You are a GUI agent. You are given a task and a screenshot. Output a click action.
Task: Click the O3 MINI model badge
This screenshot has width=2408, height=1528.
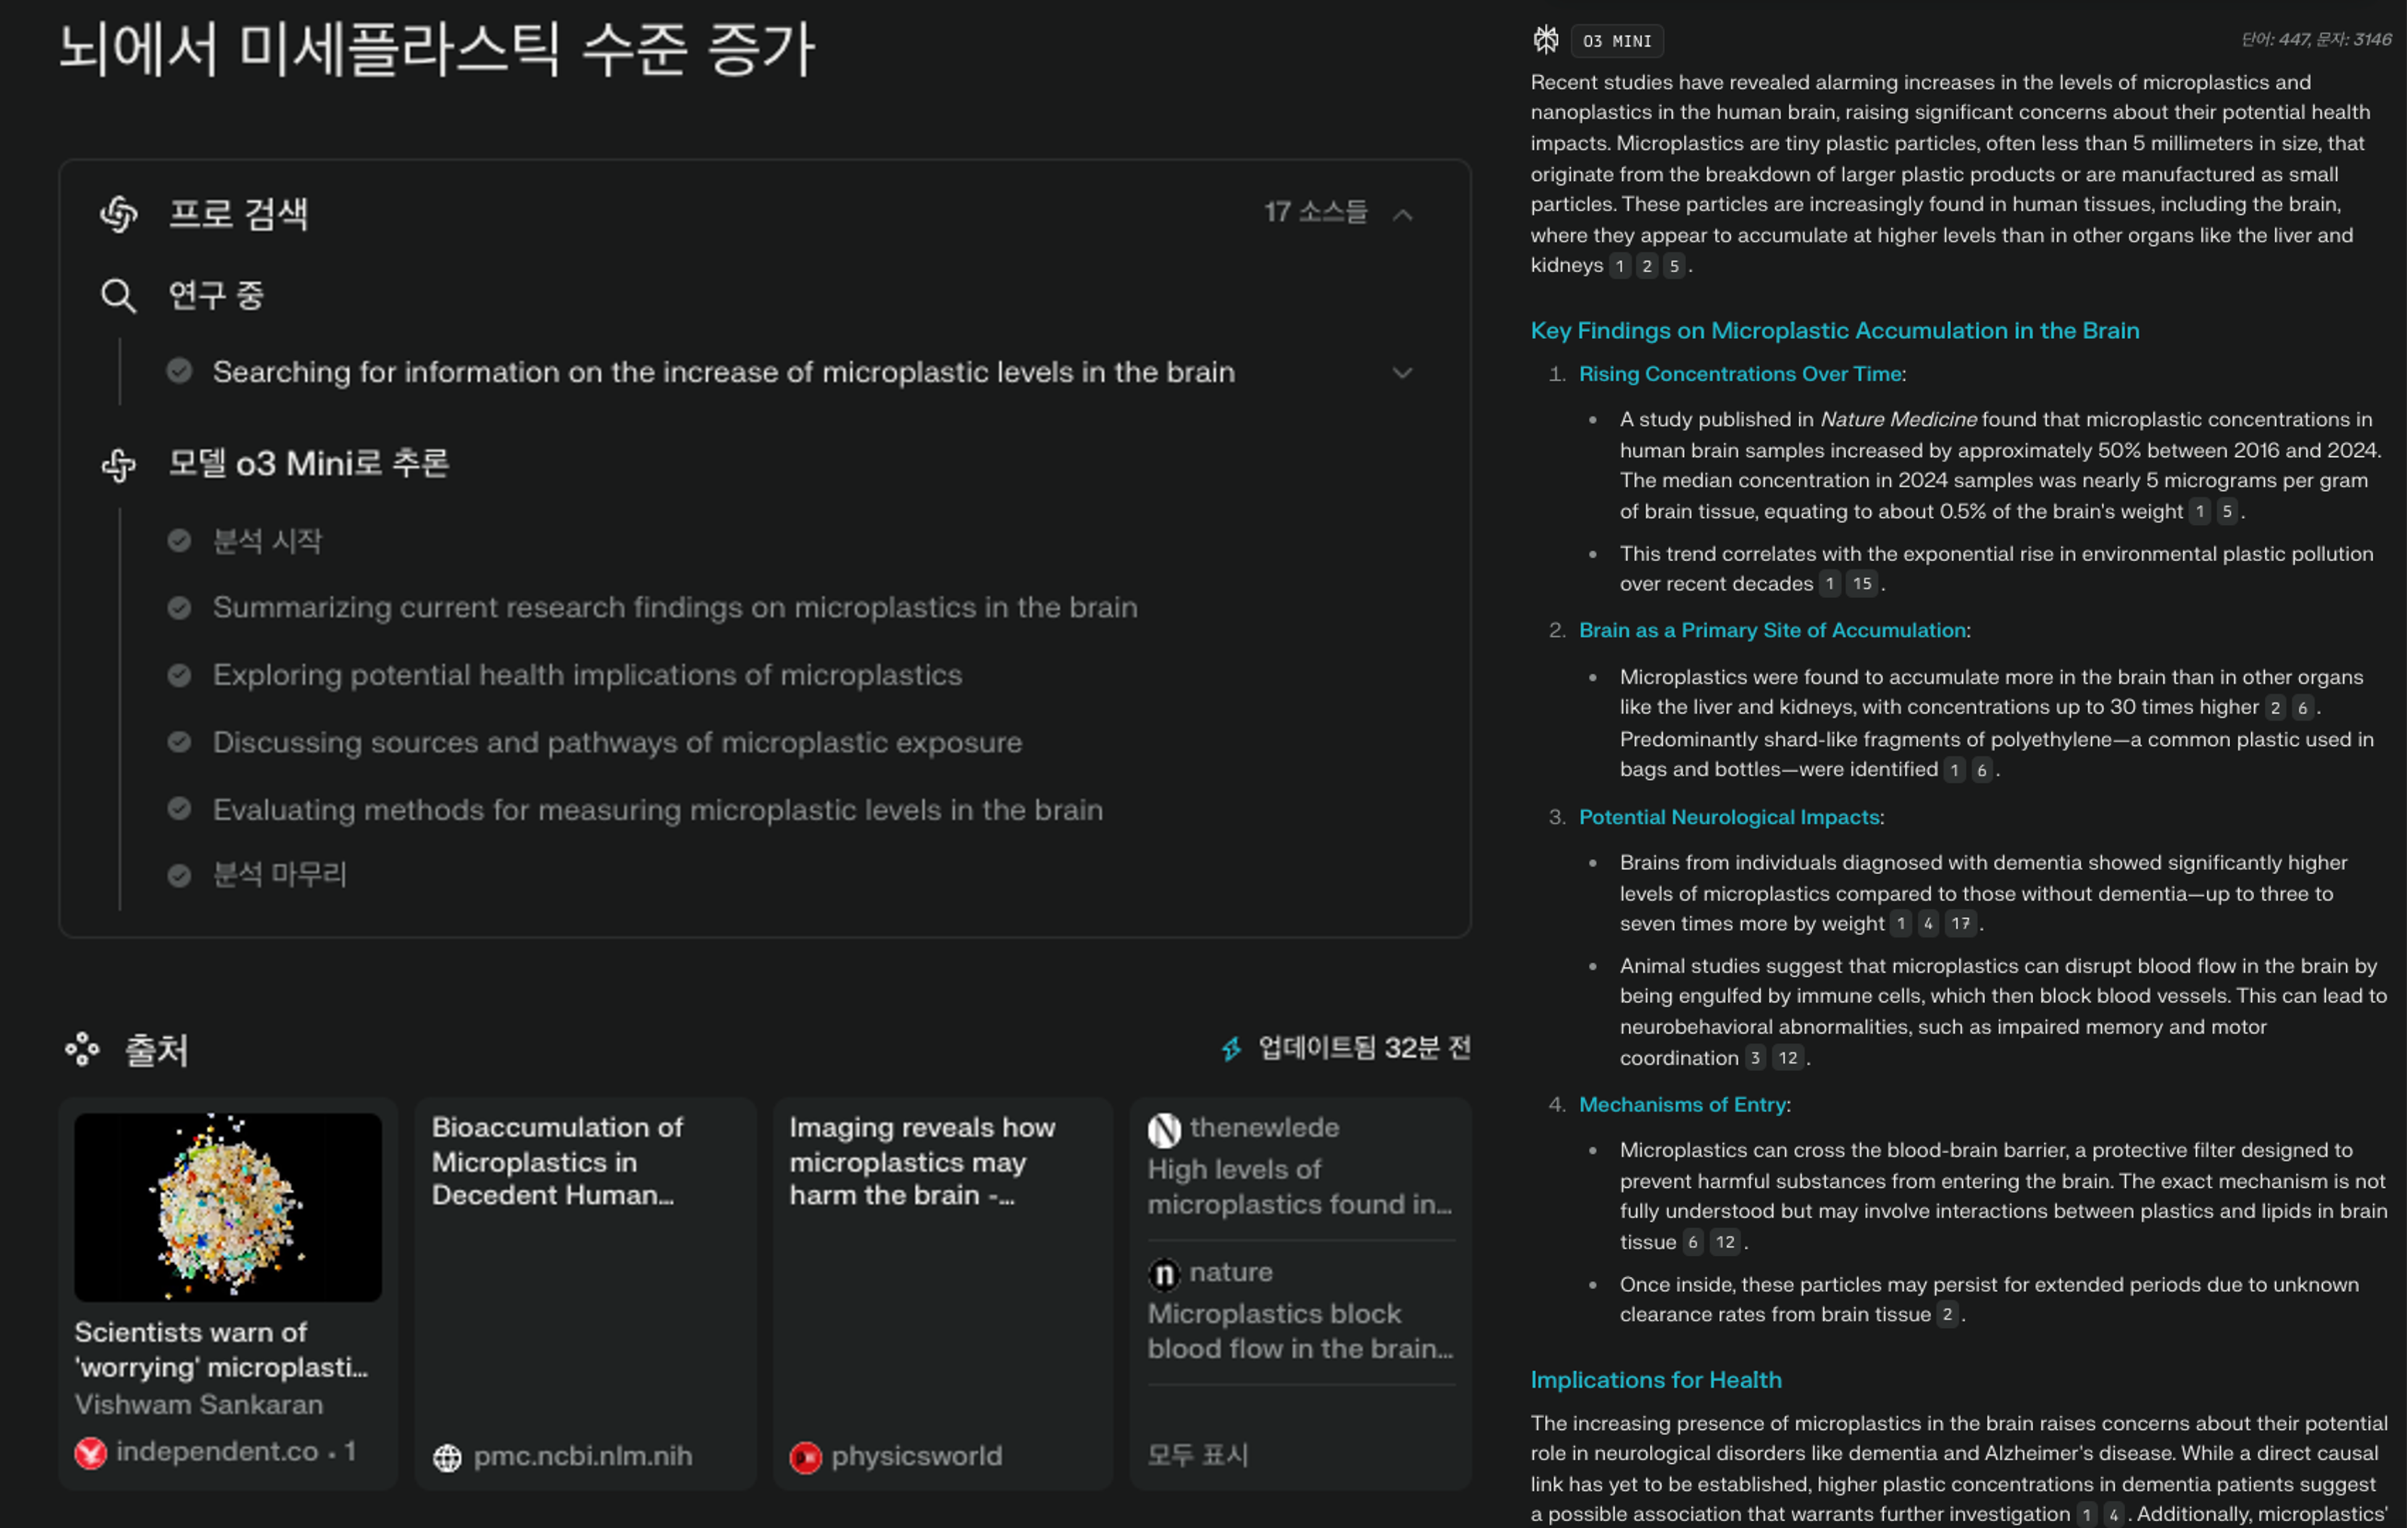tap(1617, 41)
